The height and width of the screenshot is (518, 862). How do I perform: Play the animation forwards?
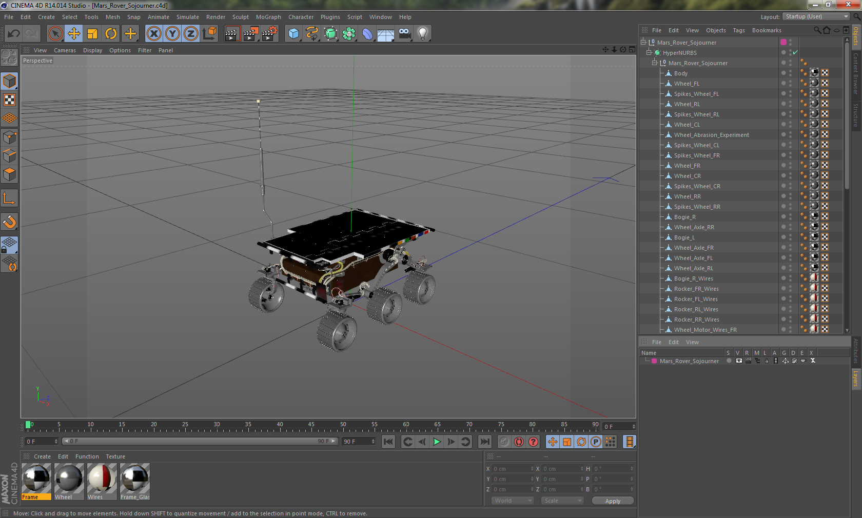point(437,442)
